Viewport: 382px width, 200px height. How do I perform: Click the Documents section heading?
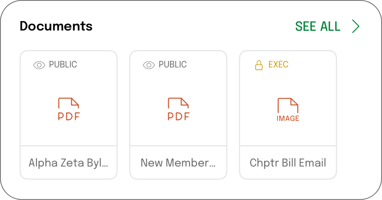pos(56,26)
